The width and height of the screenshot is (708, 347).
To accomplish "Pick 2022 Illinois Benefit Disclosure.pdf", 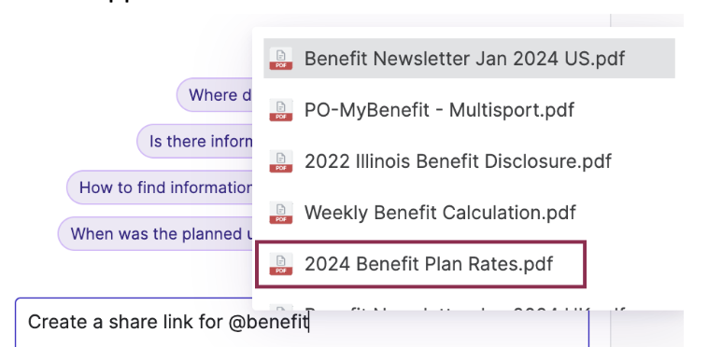I will coord(469,160).
